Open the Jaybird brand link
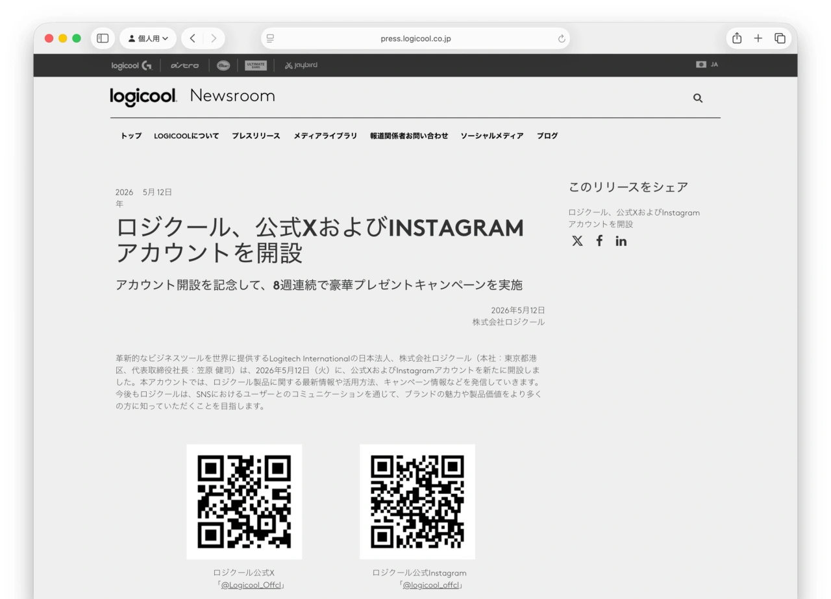831x599 pixels. pyautogui.click(x=301, y=65)
